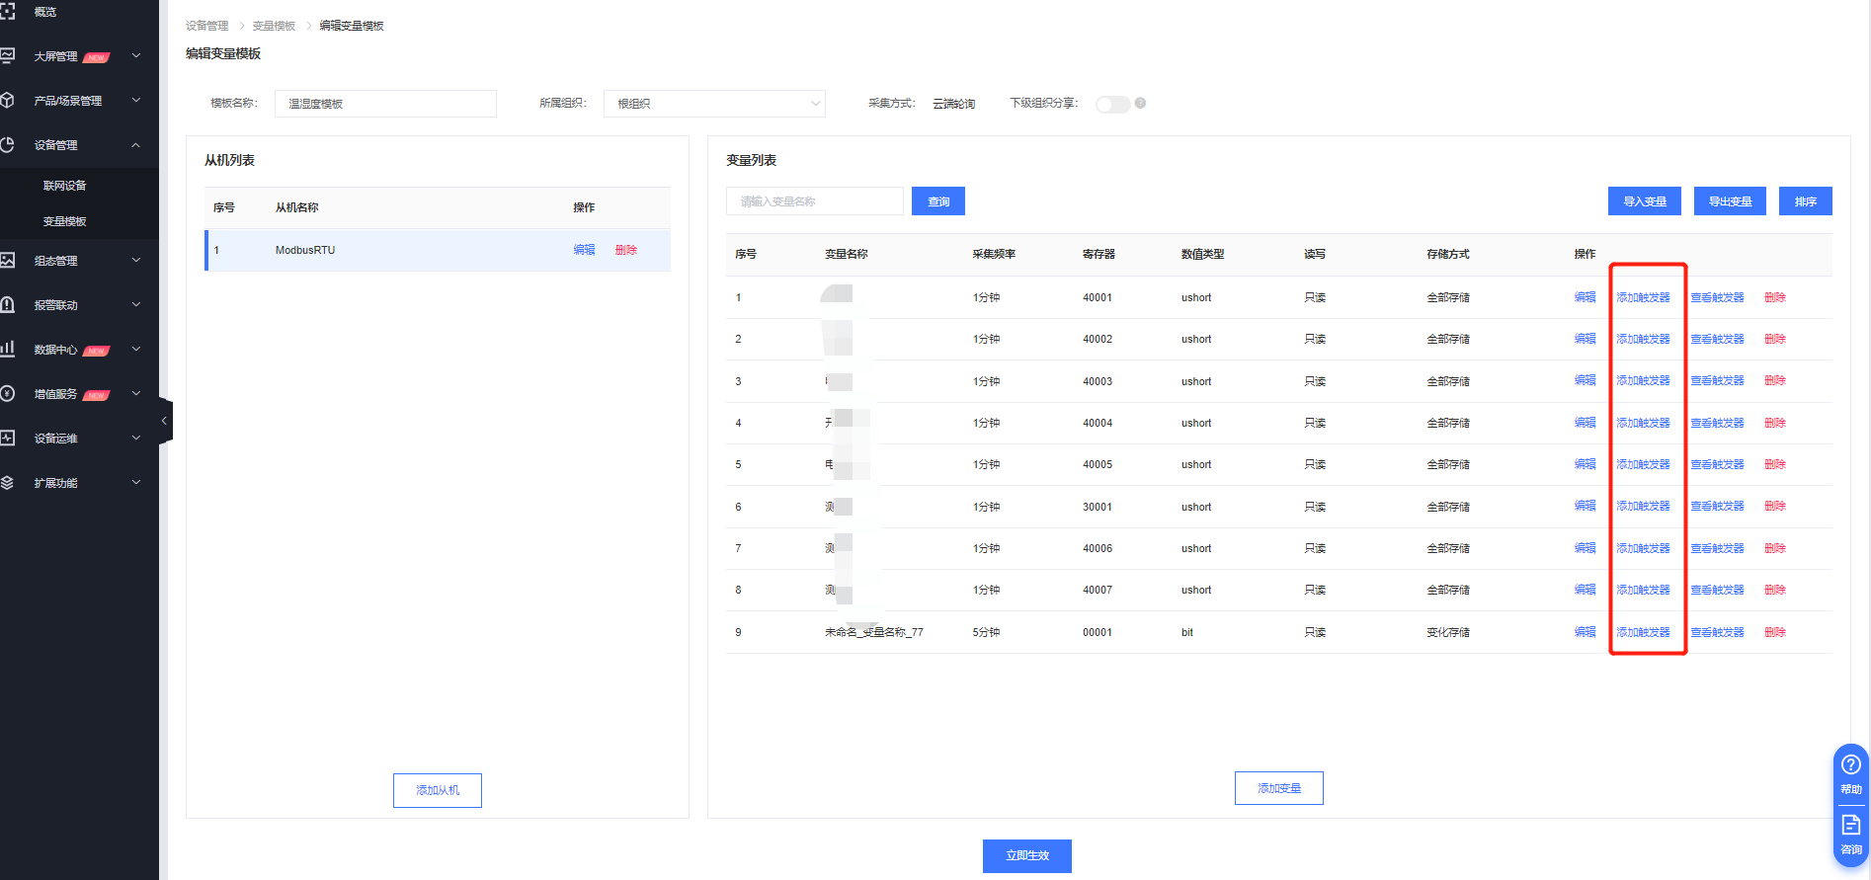Screen dimensions: 1871x880
Task: Click the 组态管理 picture icon in sidebar
Action: 7,261
